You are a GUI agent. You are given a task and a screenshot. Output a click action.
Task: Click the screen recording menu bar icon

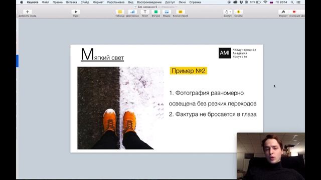tap(229, 2)
